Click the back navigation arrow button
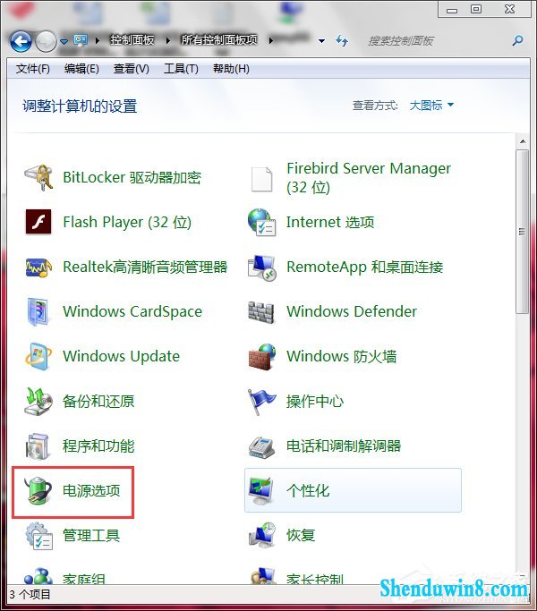This screenshot has width=537, height=611. point(21,41)
